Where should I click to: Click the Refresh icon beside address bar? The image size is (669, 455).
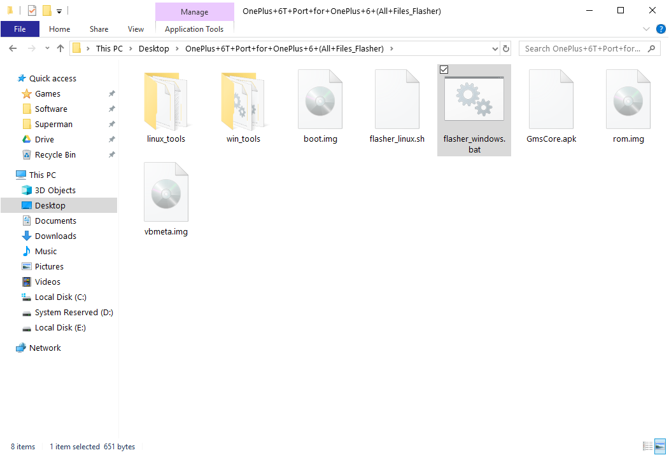point(506,48)
